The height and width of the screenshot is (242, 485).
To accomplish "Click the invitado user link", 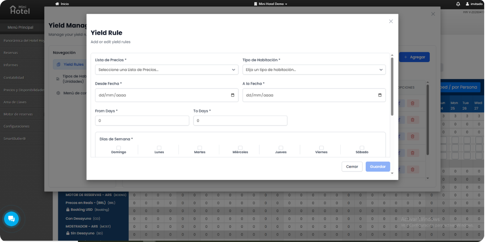I will [x=474, y=4].
